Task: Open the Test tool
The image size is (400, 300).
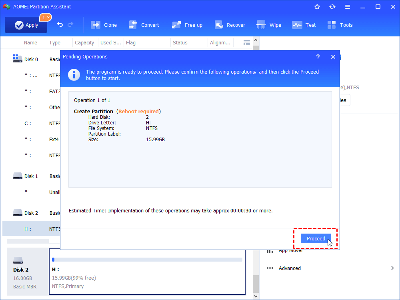Action: 304,25
